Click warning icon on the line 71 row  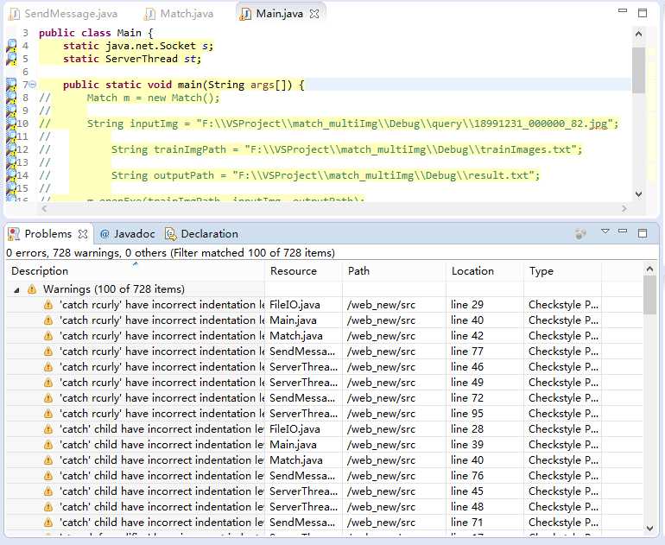48,523
